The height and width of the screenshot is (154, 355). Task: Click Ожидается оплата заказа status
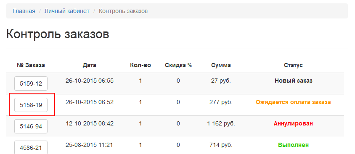(294, 102)
